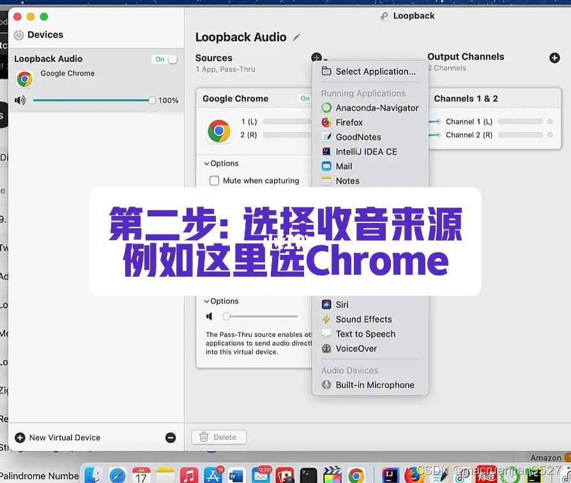Select Firefox as audio source
Screen dimensions: 571x483
coord(370,123)
